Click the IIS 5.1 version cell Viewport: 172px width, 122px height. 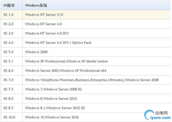[x=8, y=61]
